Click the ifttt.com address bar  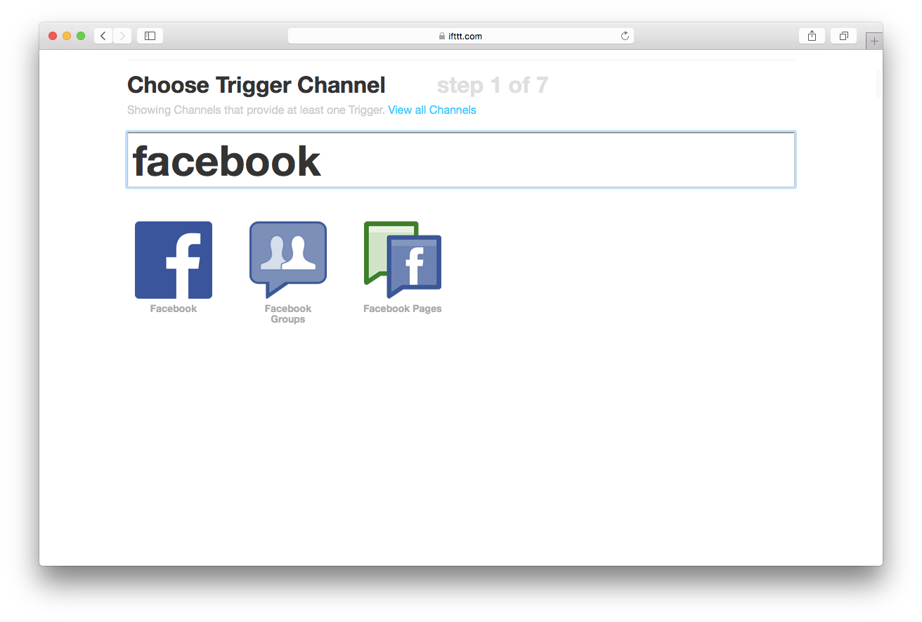461,36
